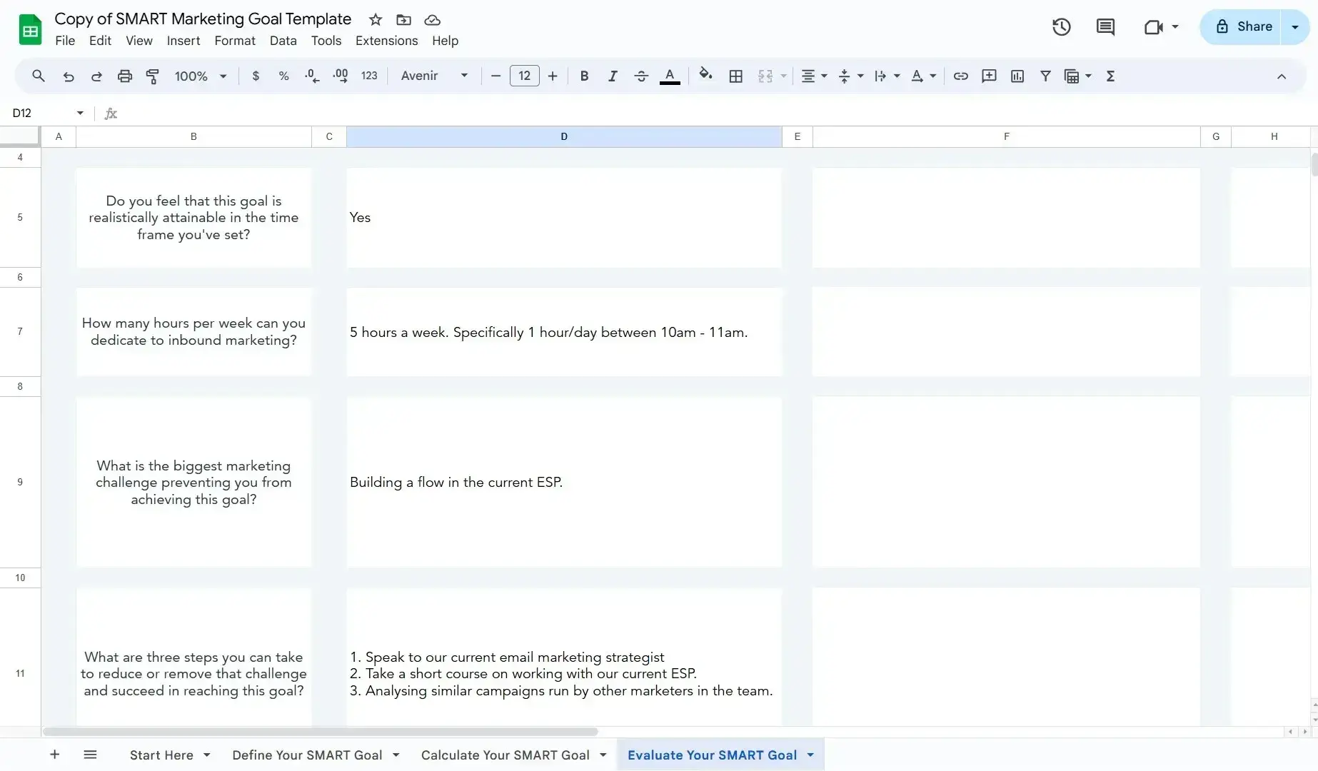Viewport: 1318px width, 771px height.
Task: Increase decimal places
Action: tap(341, 76)
